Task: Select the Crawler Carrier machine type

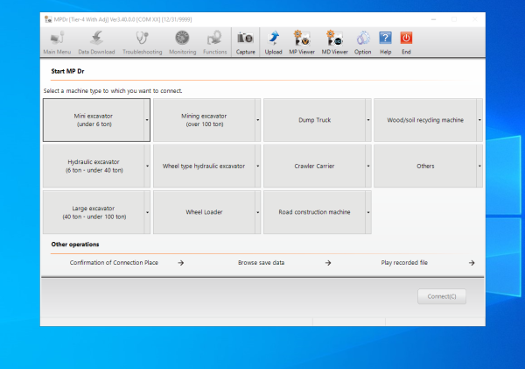Action: [314, 166]
